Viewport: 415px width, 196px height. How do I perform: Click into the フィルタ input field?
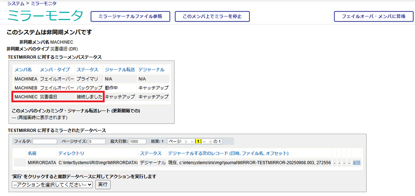[x=45, y=142]
